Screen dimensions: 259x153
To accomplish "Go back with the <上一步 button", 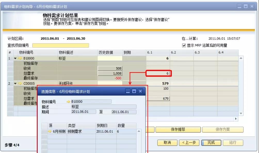I will pyautogui.click(x=189, y=142).
